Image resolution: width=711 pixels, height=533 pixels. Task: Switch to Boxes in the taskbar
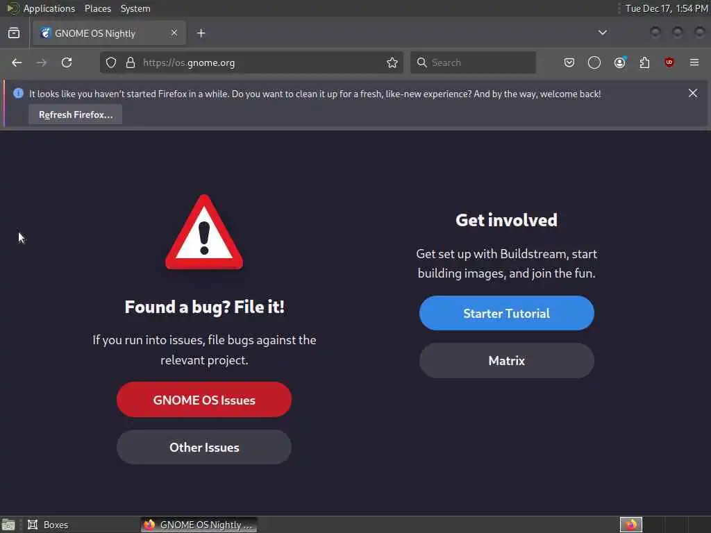click(x=82, y=525)
